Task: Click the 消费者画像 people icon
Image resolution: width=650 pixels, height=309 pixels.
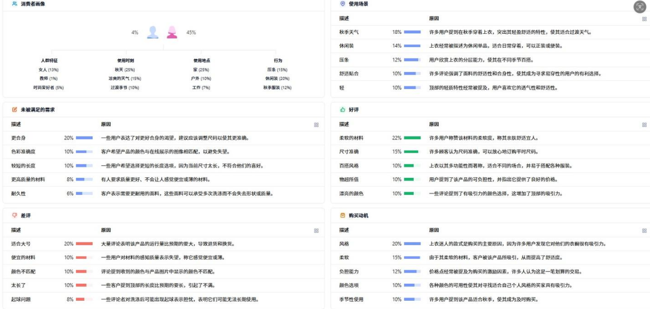Action: click(14, 4)
